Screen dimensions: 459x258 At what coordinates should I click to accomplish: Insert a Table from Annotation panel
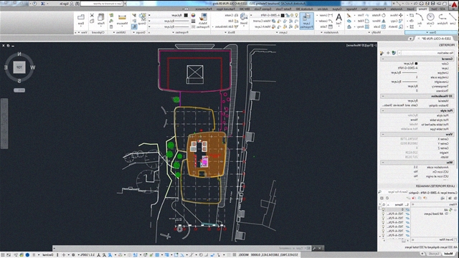coord(326,27)
